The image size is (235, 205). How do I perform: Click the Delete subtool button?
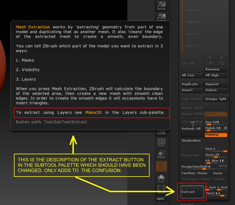(216, 90)
